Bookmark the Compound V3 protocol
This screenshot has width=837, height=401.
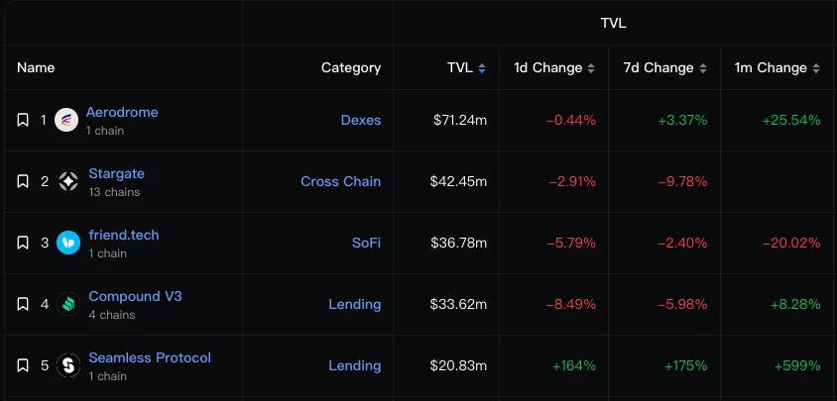(23, 304)
